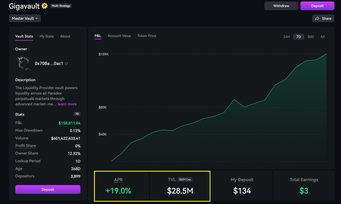Click the owner address 0x708a...0ac1
This screenshot has height=204, width=341.
click(49, 64)
